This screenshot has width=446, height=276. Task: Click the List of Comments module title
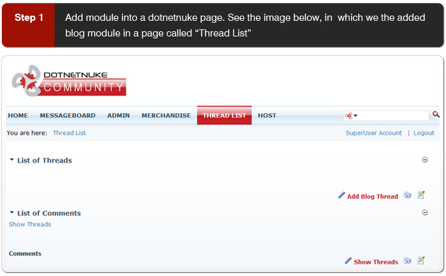tap(49, 213)
